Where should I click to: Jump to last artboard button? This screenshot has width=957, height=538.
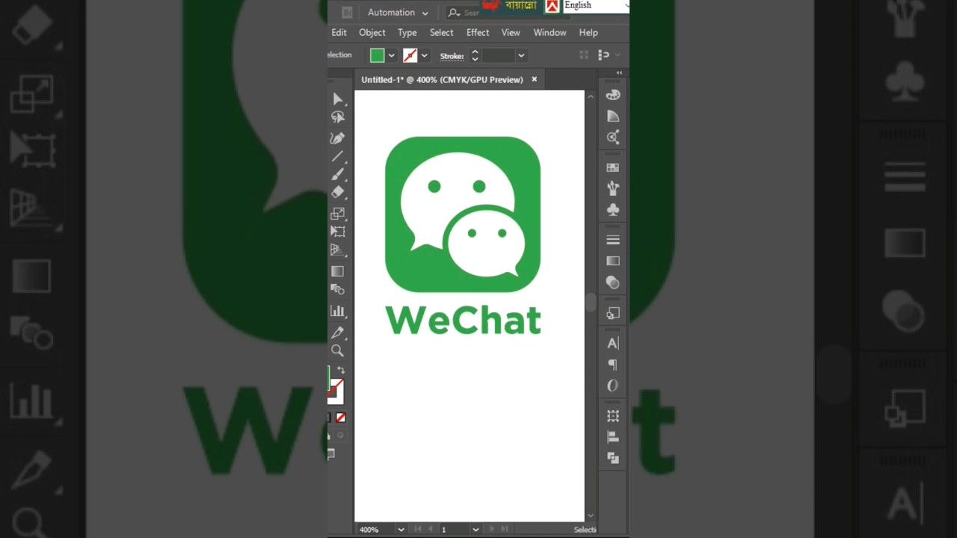click(505, 529)
